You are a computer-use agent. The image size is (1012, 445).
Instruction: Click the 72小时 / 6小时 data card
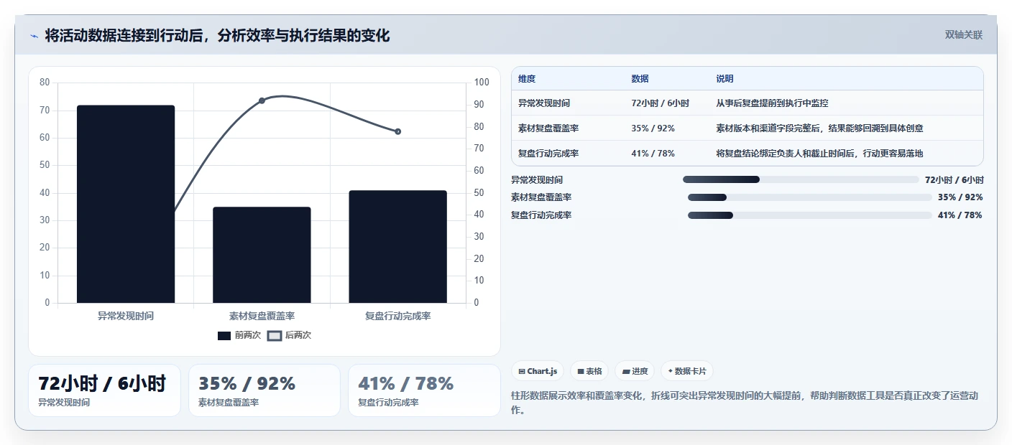tap(104, 390)
